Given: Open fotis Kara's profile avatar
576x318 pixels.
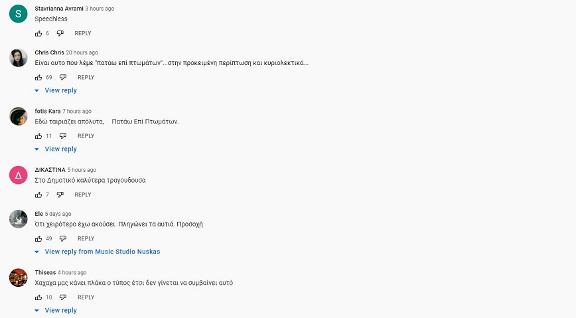Looking at the screenshot, I should [x=18, y=116].
